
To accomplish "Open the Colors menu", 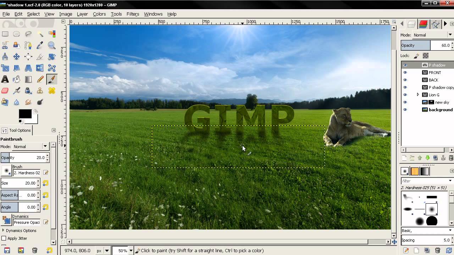I will [99, 14].
